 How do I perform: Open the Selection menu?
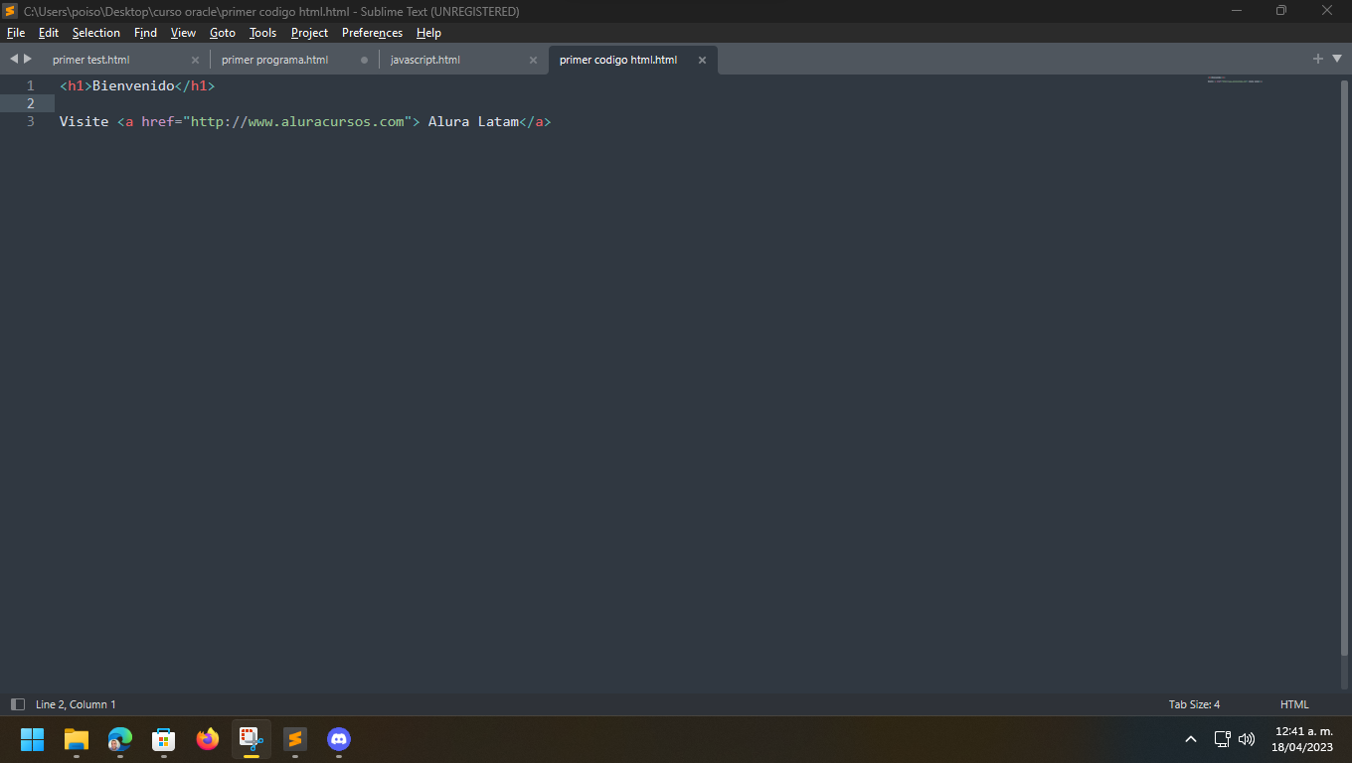click(x=96, y=33)
